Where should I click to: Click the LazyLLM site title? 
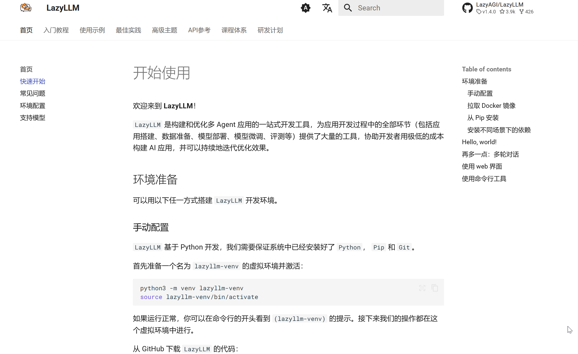pyautogui.click(x=63, y=8)
